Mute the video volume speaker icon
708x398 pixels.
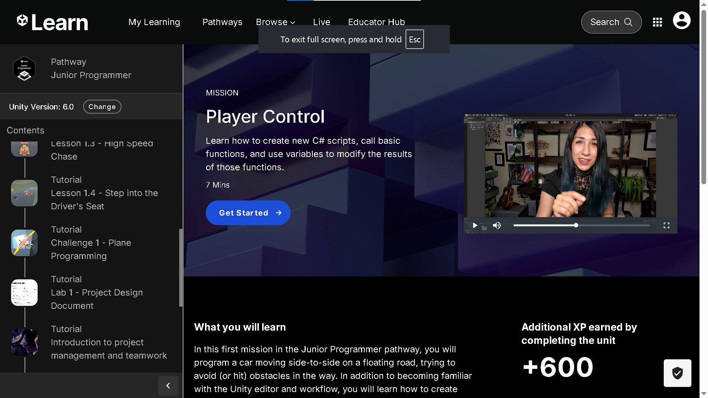(497, 226)
